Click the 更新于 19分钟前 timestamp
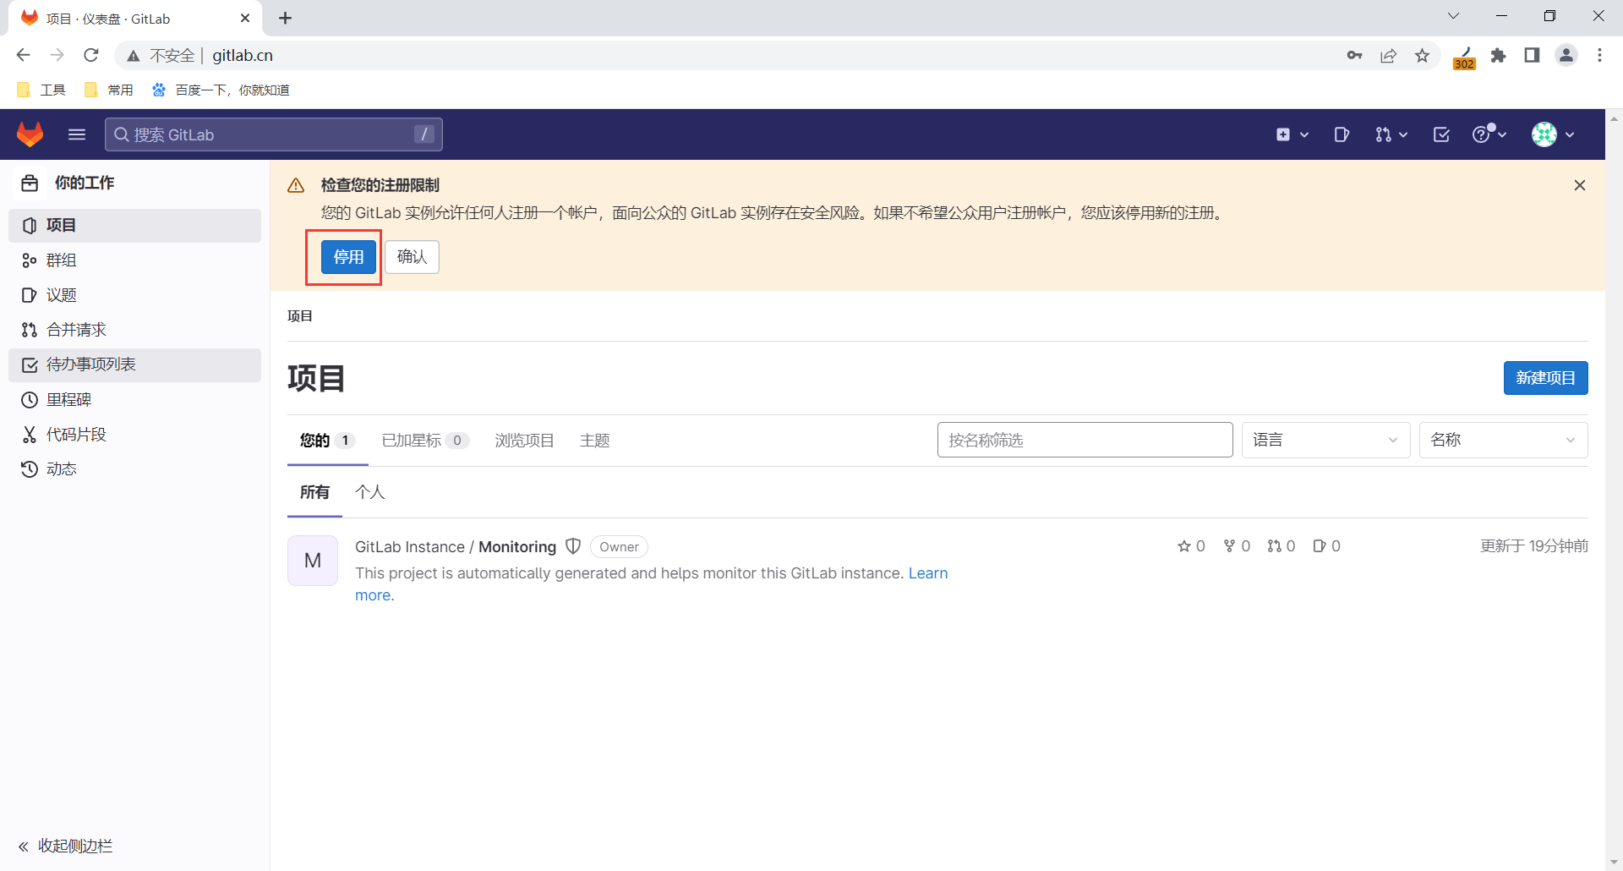The width and height of the screenshot is (1623, 871). (1534, 546)
